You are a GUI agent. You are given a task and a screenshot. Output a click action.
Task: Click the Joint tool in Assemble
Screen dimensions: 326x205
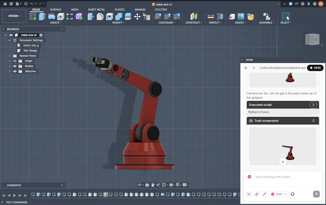[x=267, y=16]
